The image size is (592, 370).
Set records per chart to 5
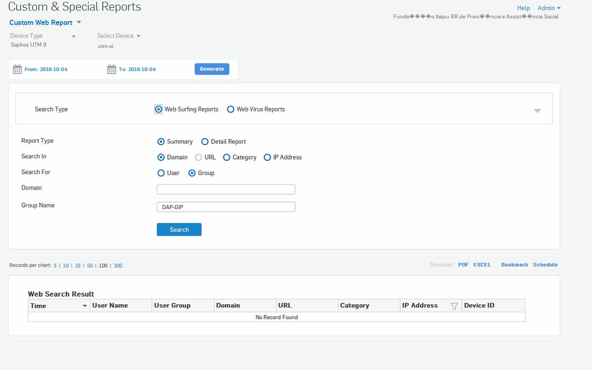pos(55,265)
